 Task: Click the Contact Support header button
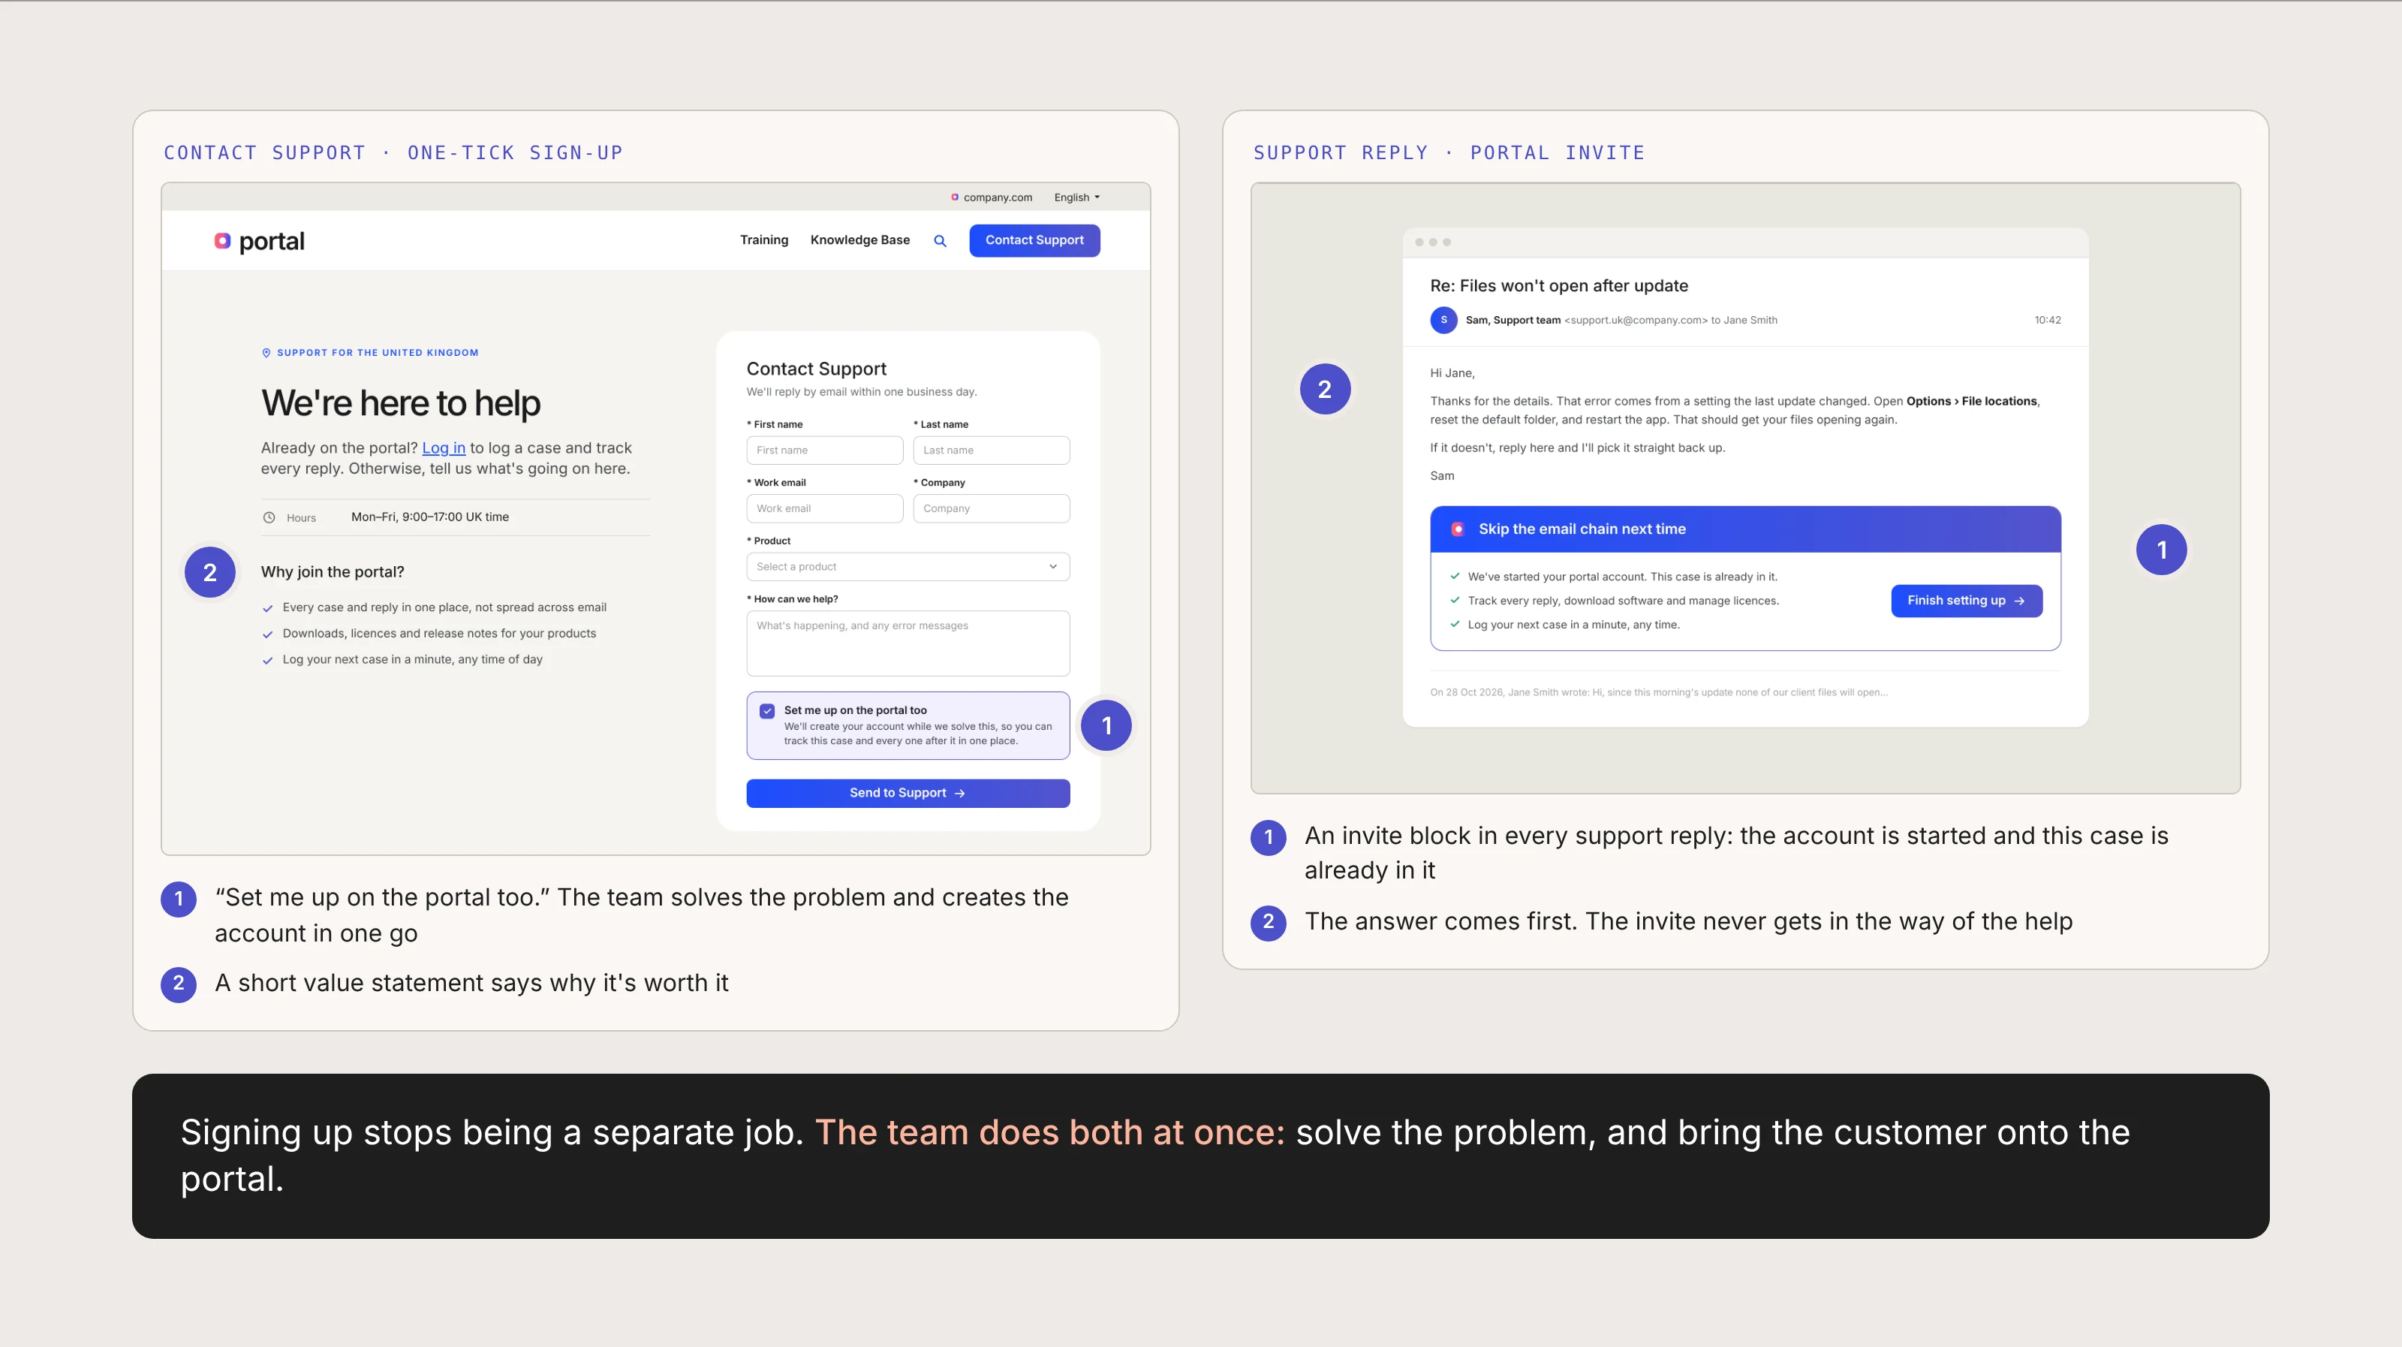[1034, 240]
